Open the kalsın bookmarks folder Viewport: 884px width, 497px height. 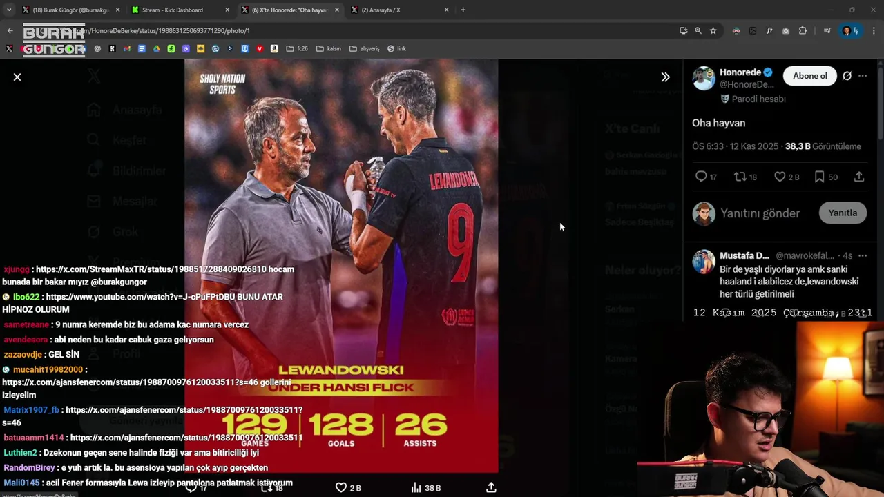(x=328, y=48)
